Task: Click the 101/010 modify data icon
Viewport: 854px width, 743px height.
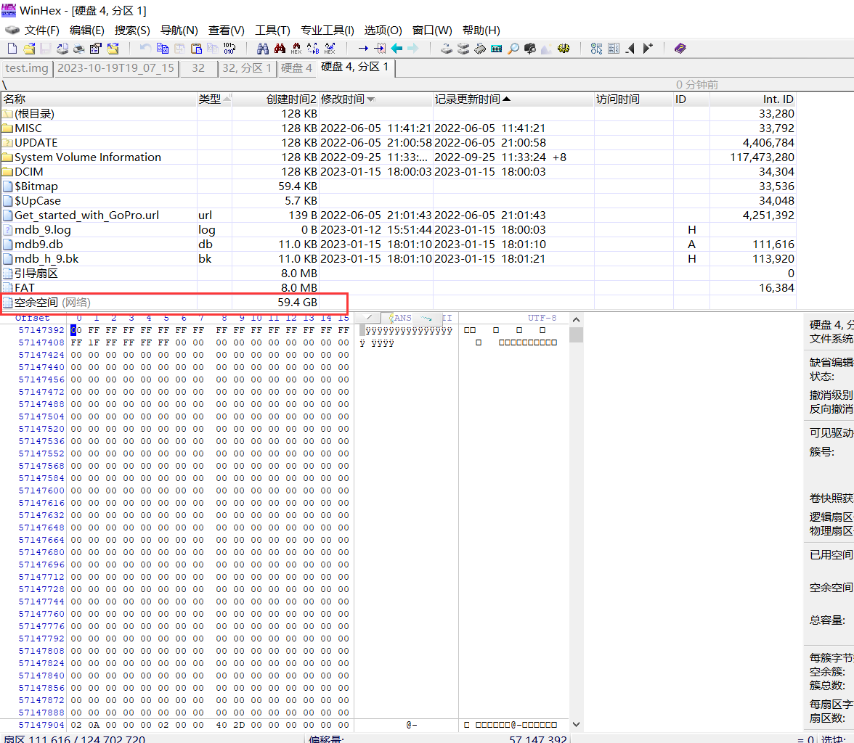Action: click(x=229, y=49)
